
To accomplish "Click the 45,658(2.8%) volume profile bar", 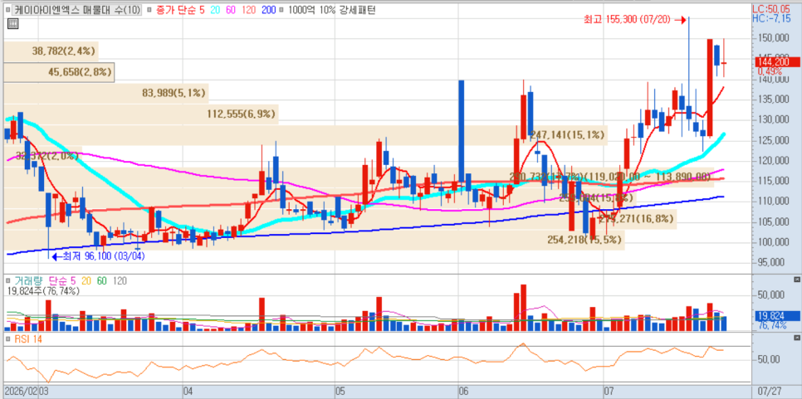I will [x=59, y=72].
